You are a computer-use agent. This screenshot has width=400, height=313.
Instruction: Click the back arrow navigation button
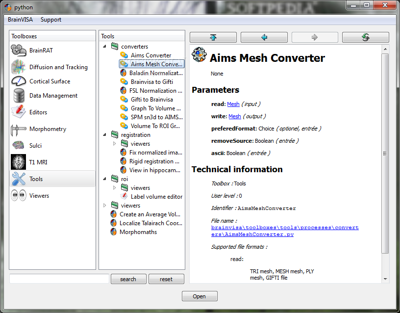click(264, 37)
